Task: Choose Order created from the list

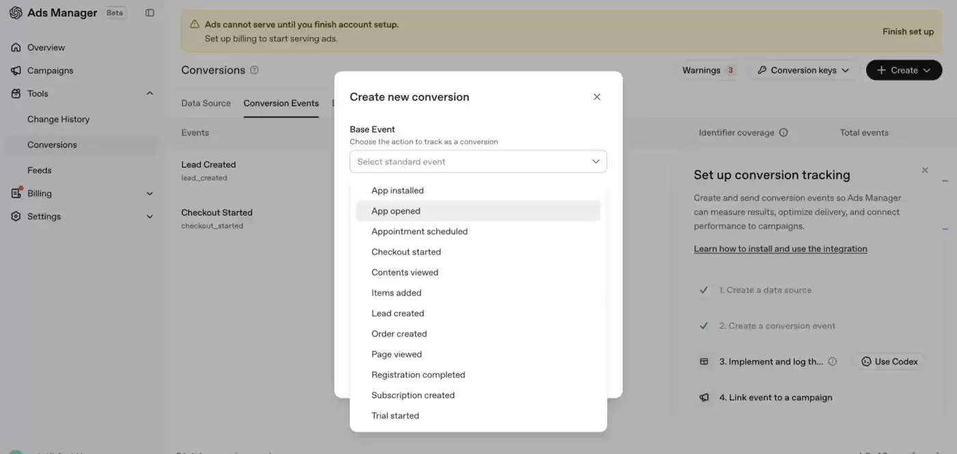Action: click(x=478, y=334)
